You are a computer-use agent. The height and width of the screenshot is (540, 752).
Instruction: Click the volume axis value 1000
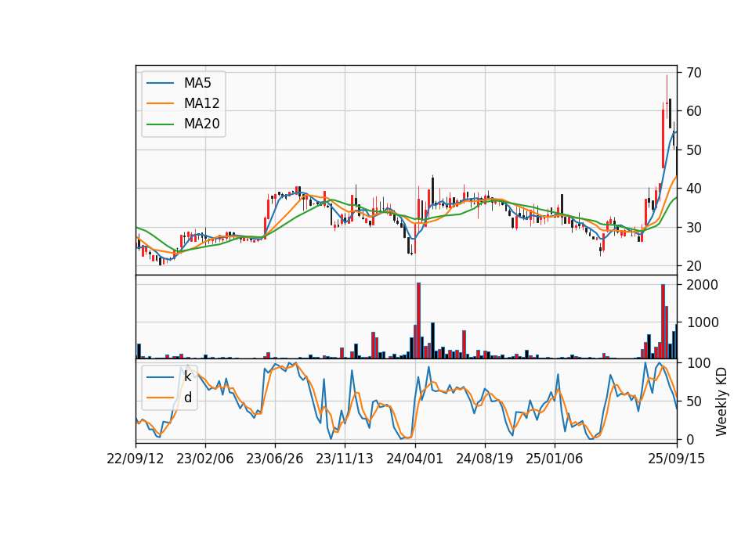[703, 322]
